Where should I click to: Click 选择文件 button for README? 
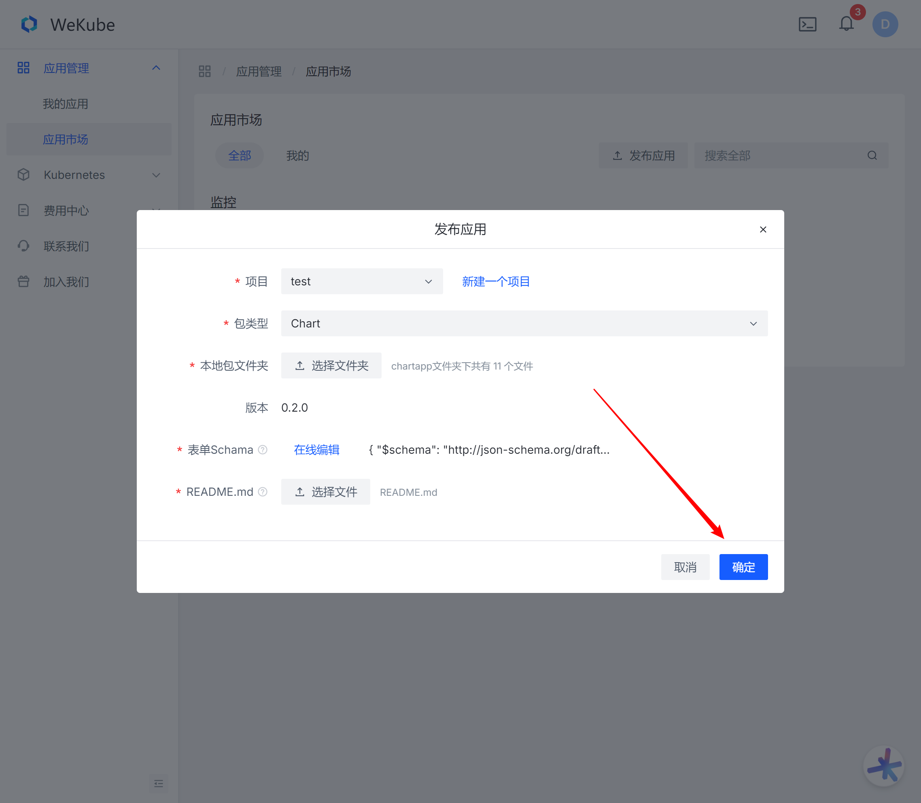[326, 492]
